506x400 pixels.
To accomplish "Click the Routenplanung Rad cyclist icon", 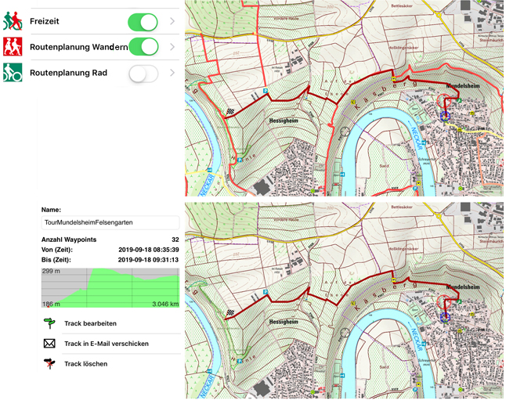I will click(x=13, y=74).
